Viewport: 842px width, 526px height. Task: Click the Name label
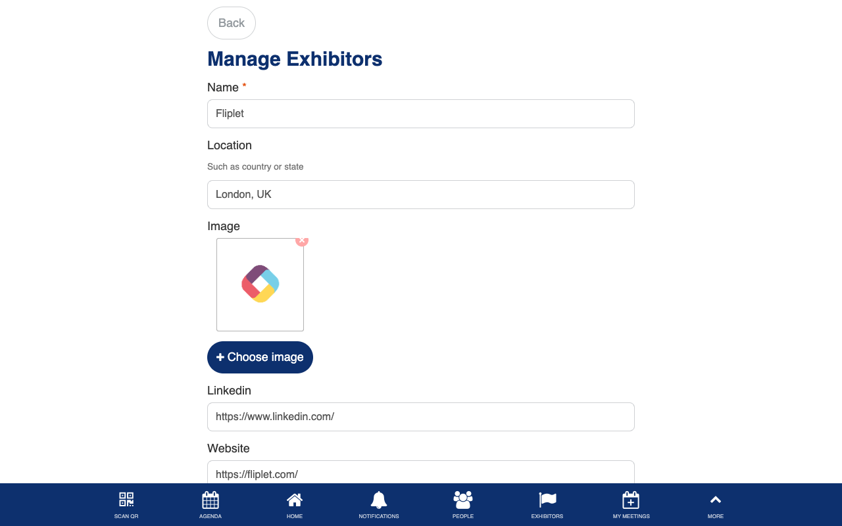point(223,87)
